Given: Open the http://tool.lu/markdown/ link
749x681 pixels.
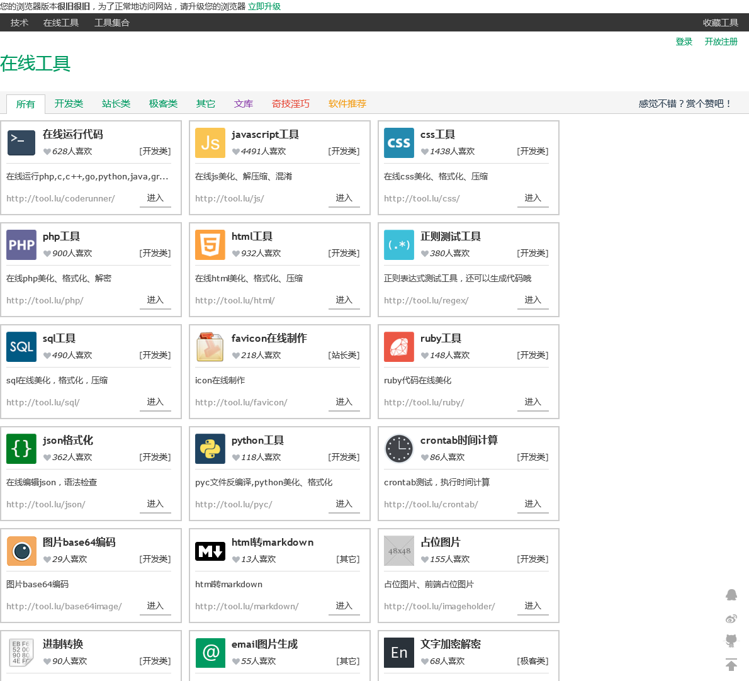Looking at the screenshot, I should pyautogui.click(x=247, y=607).
